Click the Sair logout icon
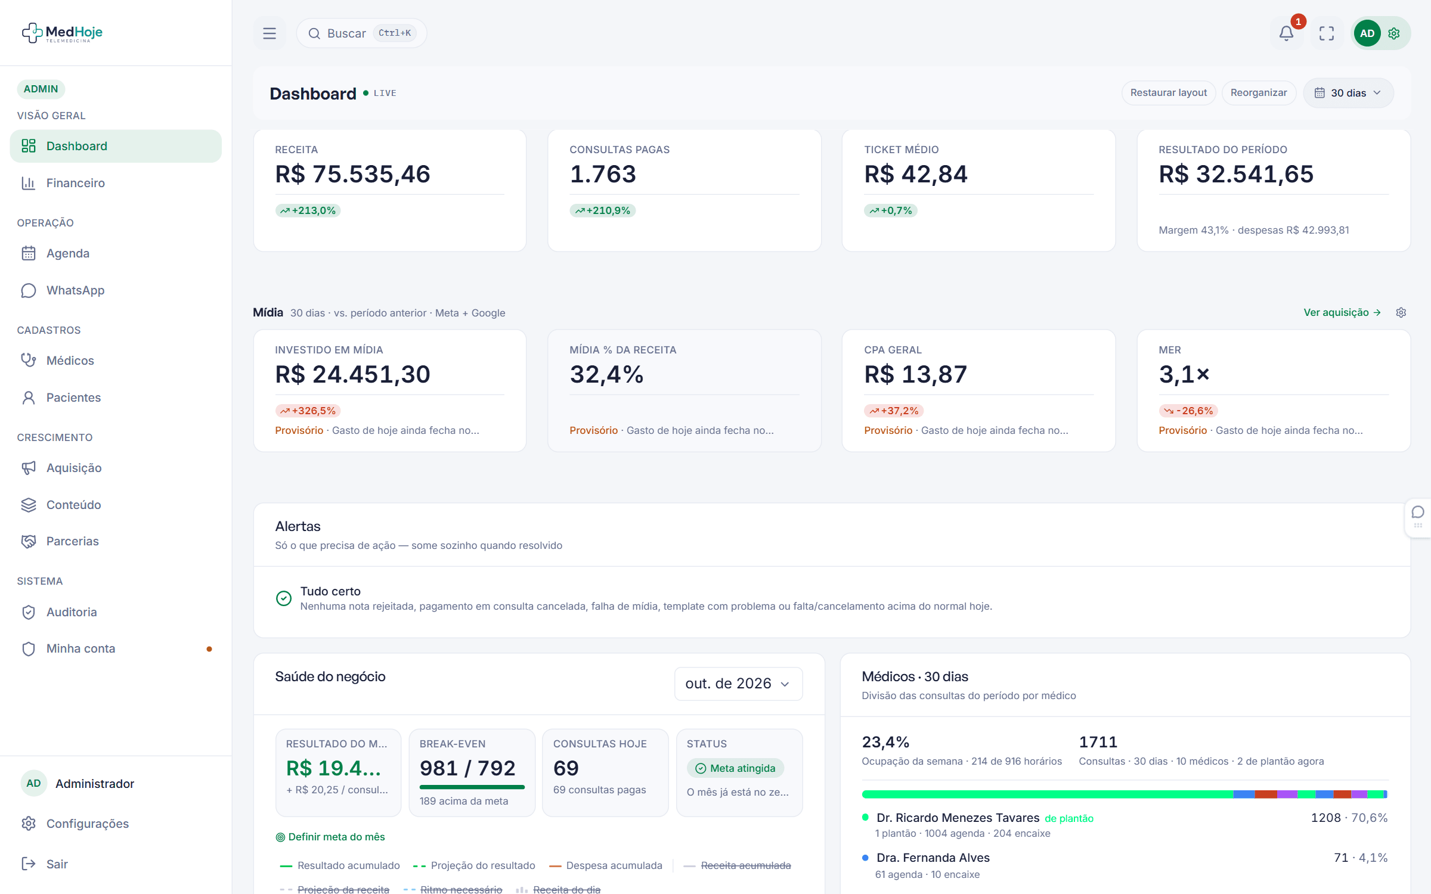This screenshot has height=894, width=1431. [x=28, y=864]
